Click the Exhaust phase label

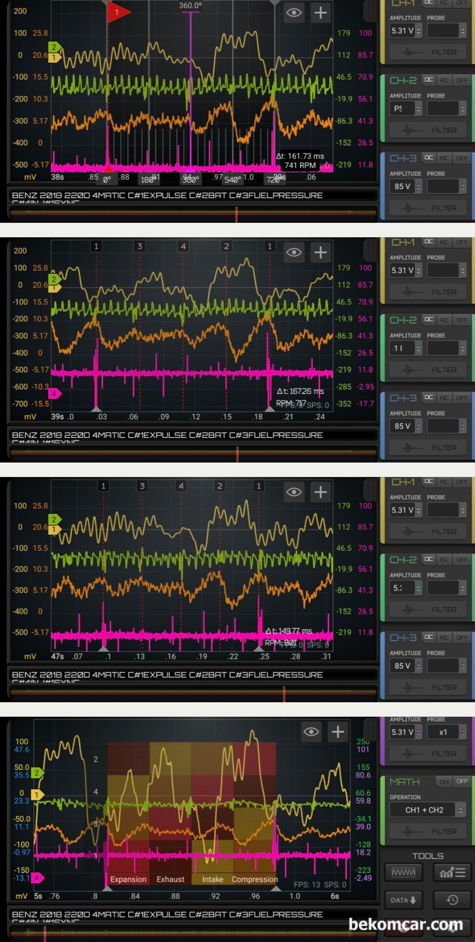(170, 879)
